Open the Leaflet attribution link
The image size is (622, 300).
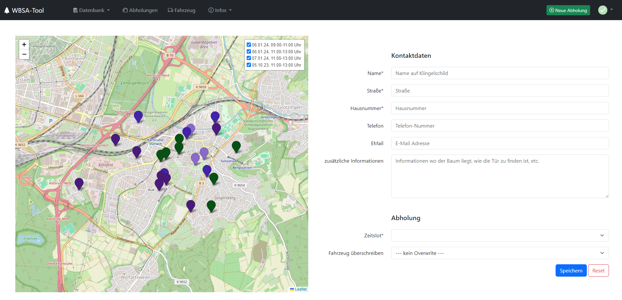(300, 289)
